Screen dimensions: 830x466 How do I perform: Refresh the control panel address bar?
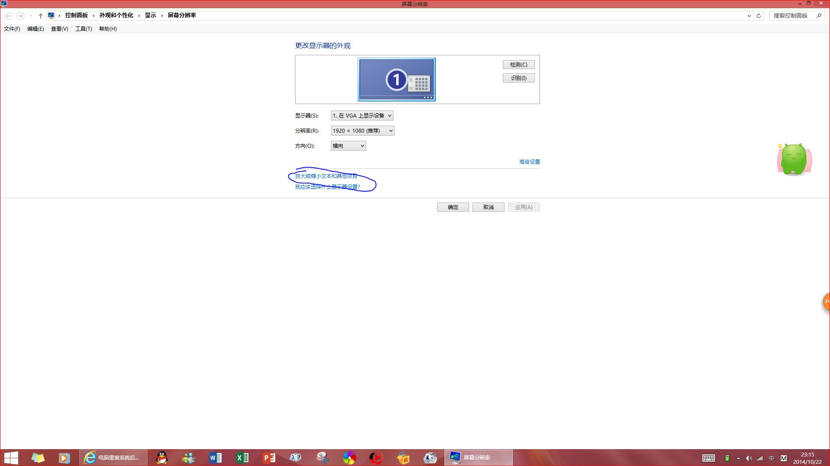click(x=759, y=16)
